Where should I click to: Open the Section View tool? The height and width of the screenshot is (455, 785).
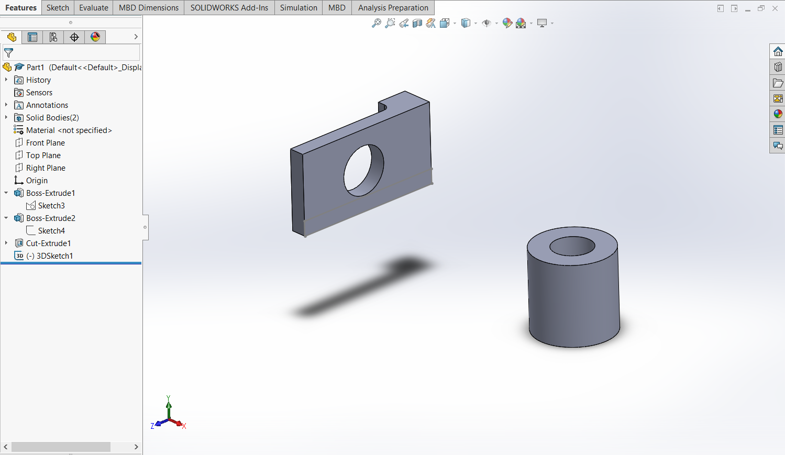point(417,23)
